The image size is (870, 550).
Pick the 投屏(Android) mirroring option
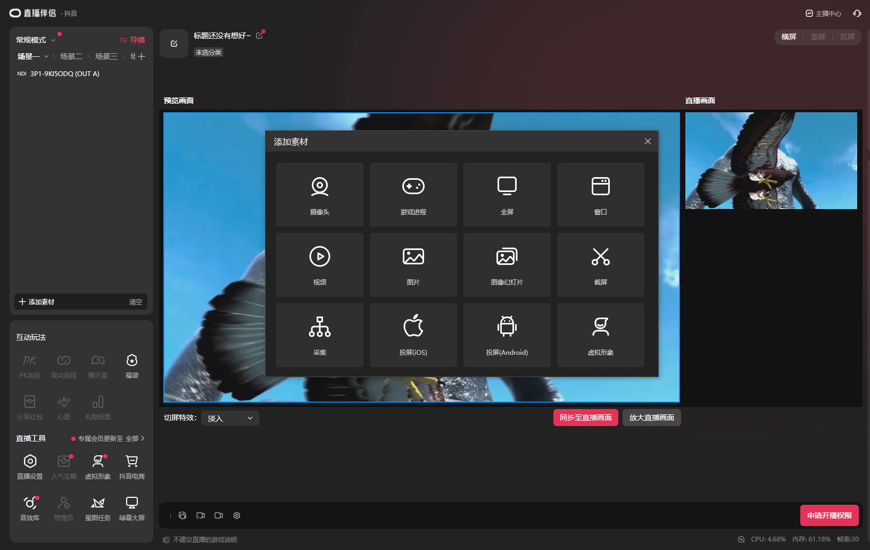(507, 335)
